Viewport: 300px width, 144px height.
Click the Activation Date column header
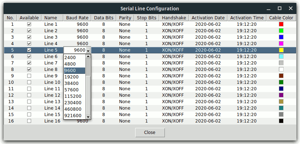coord(208,18)
